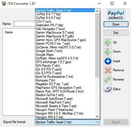Click the Name input field
131x127 pixels.
[x=24, y=24]
